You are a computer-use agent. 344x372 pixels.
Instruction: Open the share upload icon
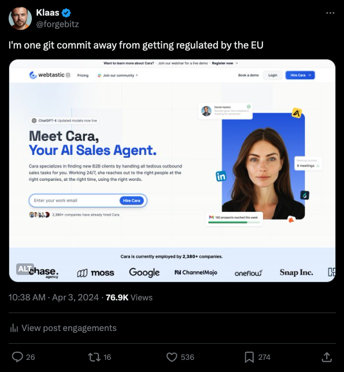click(x=327, y=357)
